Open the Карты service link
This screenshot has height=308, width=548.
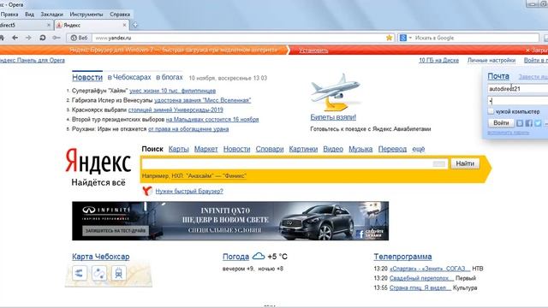point(179,149)
